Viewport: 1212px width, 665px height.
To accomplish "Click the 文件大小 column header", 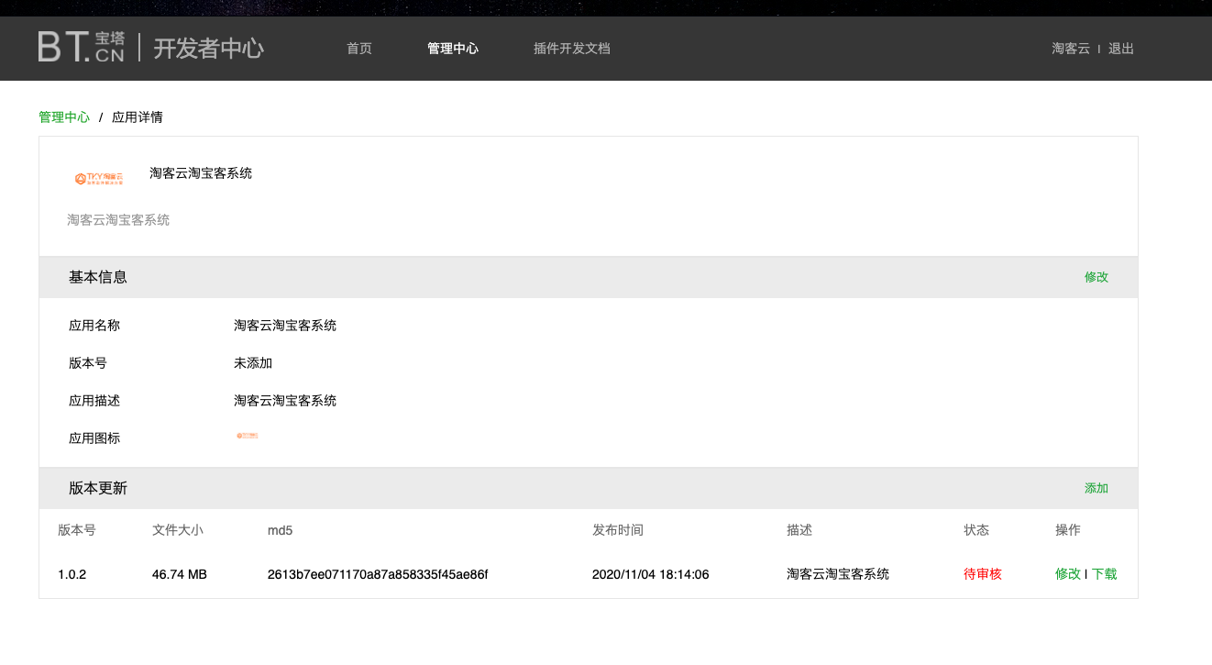I will (178, 530).
